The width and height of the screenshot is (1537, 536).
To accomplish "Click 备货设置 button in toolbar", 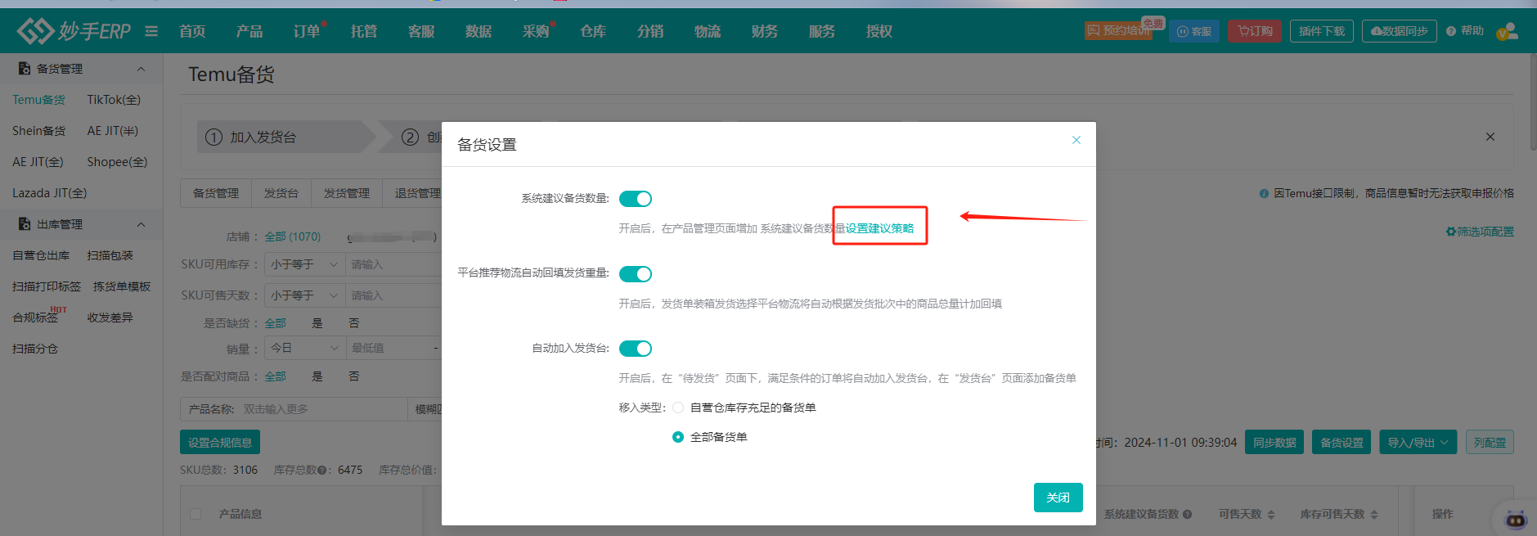I will [x=1342, y=443].
